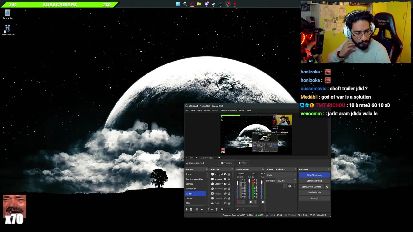The height and width of the screenshot is (232, 413).
Task: Open Windows Start menu
Action: tap(178, 4)
